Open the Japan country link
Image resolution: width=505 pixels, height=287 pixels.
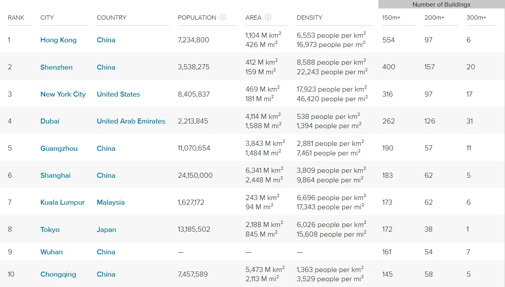107,230
